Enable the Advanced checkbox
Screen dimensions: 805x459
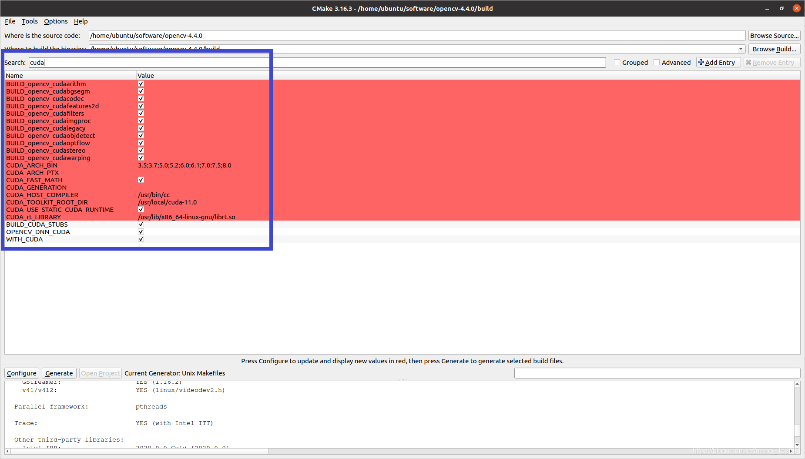pyautogui.click(x=657, y=63)
